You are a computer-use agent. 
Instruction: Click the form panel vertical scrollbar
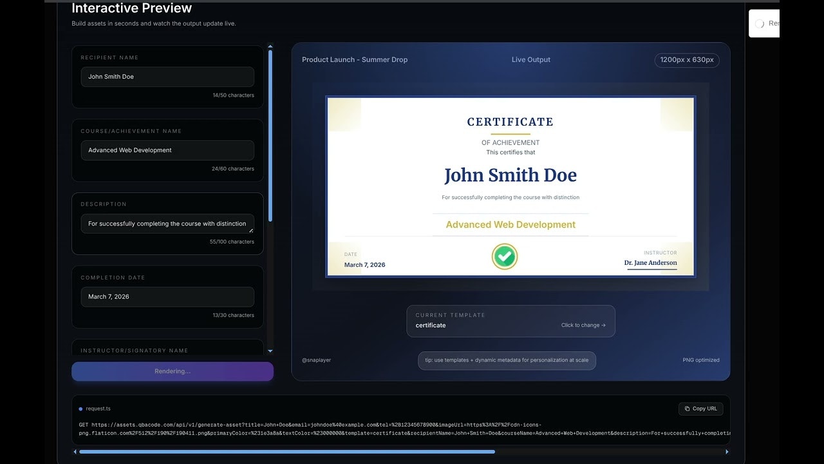coord(270,135)
